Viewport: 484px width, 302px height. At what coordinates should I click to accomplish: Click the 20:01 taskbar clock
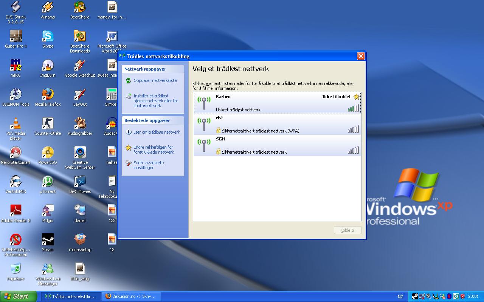point(473,296)
